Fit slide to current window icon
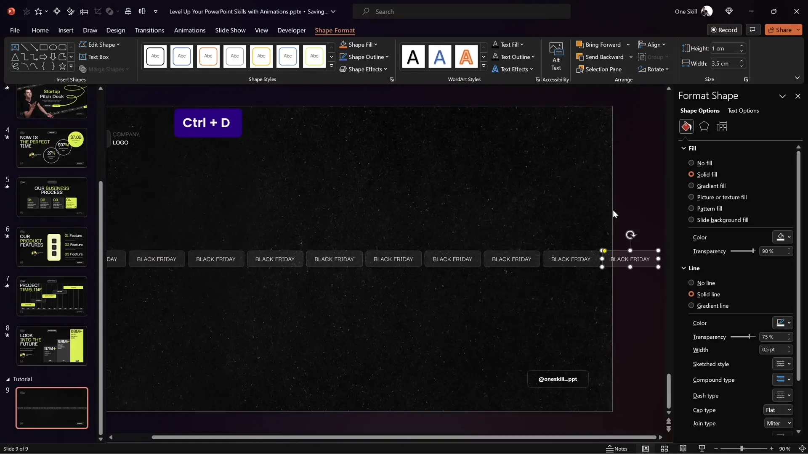808x454 pixels. click(x=802, y=449)
